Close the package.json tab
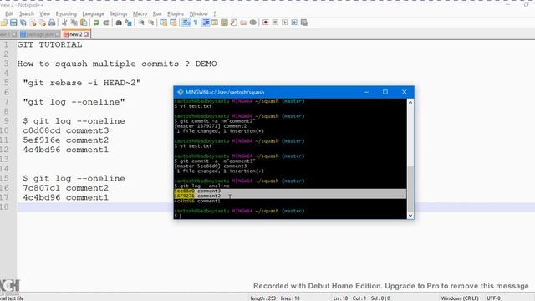This screenshot has width=535, height=301. click(x=58, y=34)
